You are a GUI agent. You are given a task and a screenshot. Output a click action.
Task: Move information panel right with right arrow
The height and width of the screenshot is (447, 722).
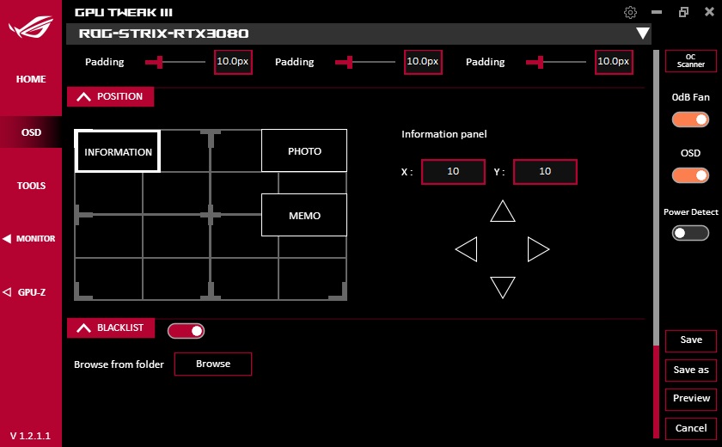point(538,249)
